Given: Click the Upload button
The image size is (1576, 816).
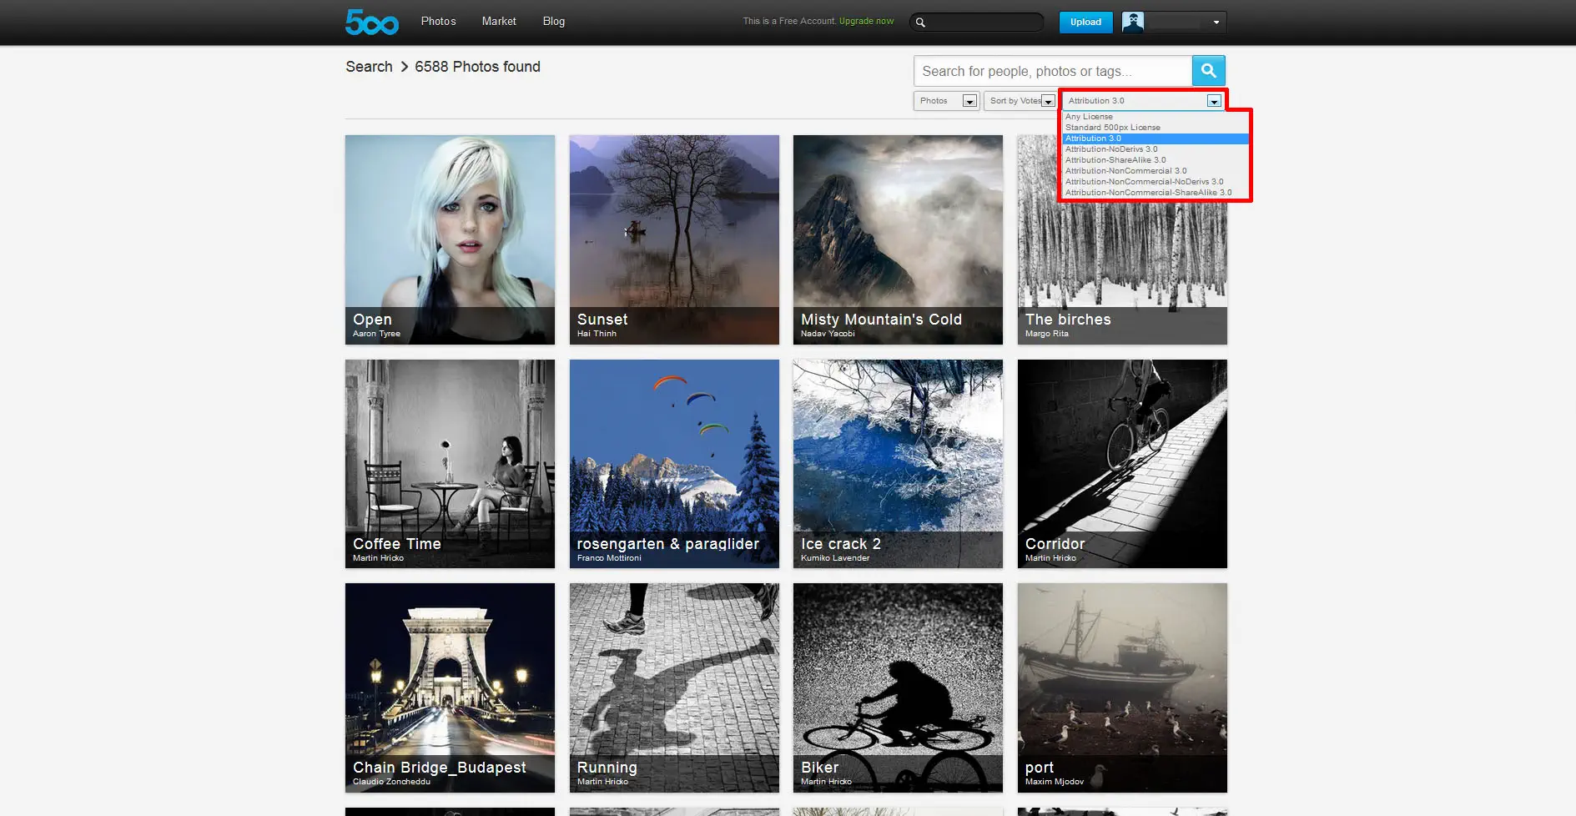Looking at the screenshot, I should (1085, 23).
